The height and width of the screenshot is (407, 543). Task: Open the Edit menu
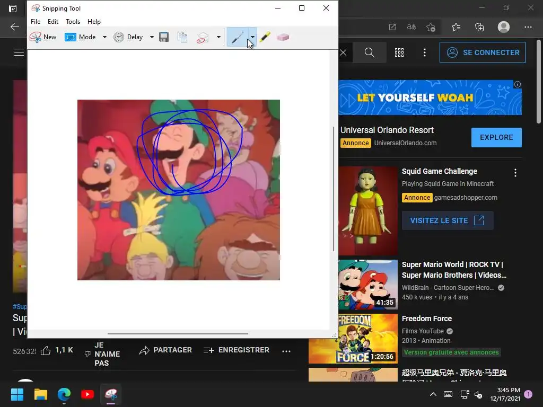click(x=53, y=21)
